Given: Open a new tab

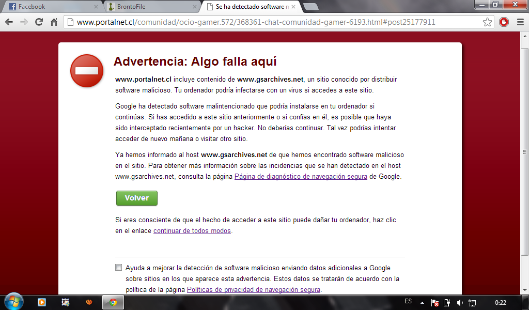Looking at the screenshot, I should tap(310, 7).
